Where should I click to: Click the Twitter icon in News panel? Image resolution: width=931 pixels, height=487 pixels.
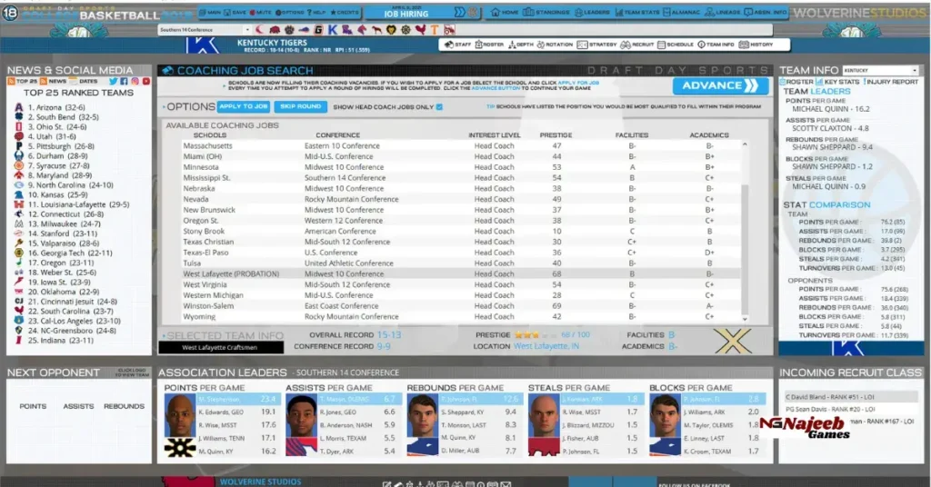tap(111, 82)
